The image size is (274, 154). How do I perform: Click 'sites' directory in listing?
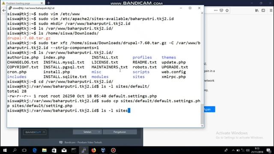pos(139,77)
